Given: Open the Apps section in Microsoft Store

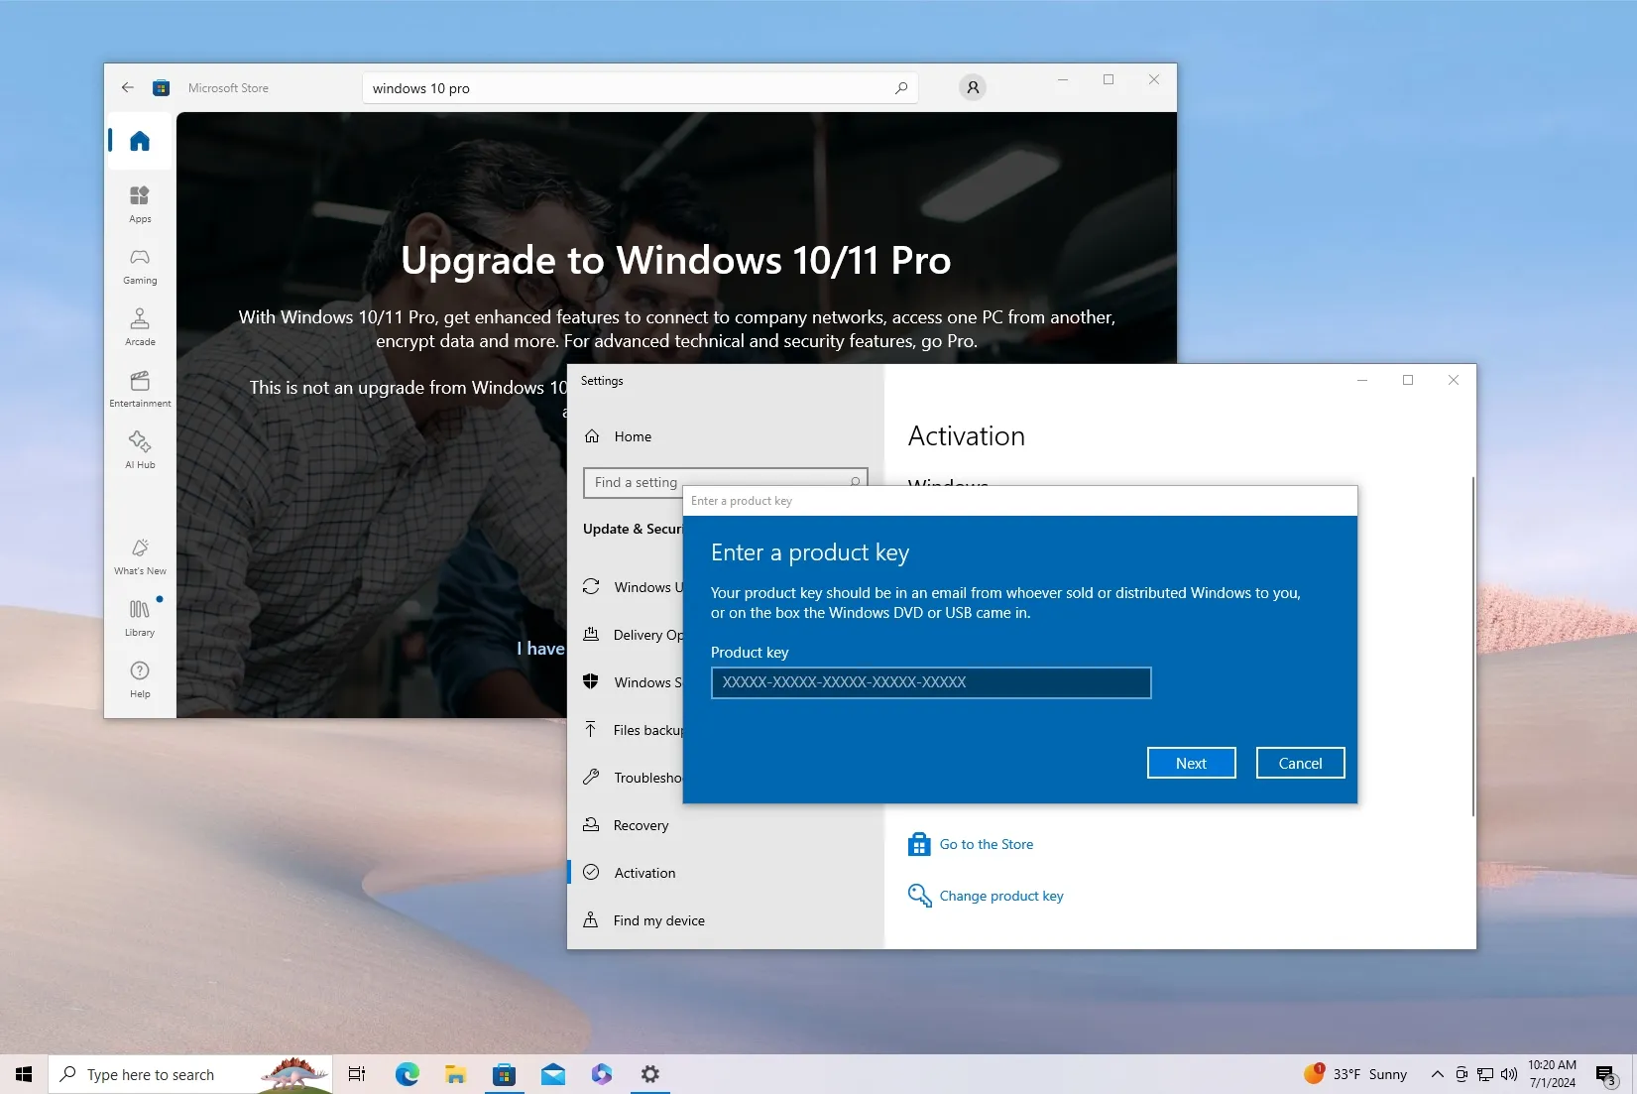Looking at the screenshot, I should coord(140,202).
